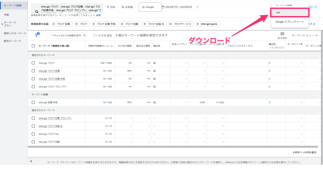The height and width of the screenshot is (169, 323).
Task: Check the chat gpt ブログ 記事 row
Action: click(x=33, y=71)
